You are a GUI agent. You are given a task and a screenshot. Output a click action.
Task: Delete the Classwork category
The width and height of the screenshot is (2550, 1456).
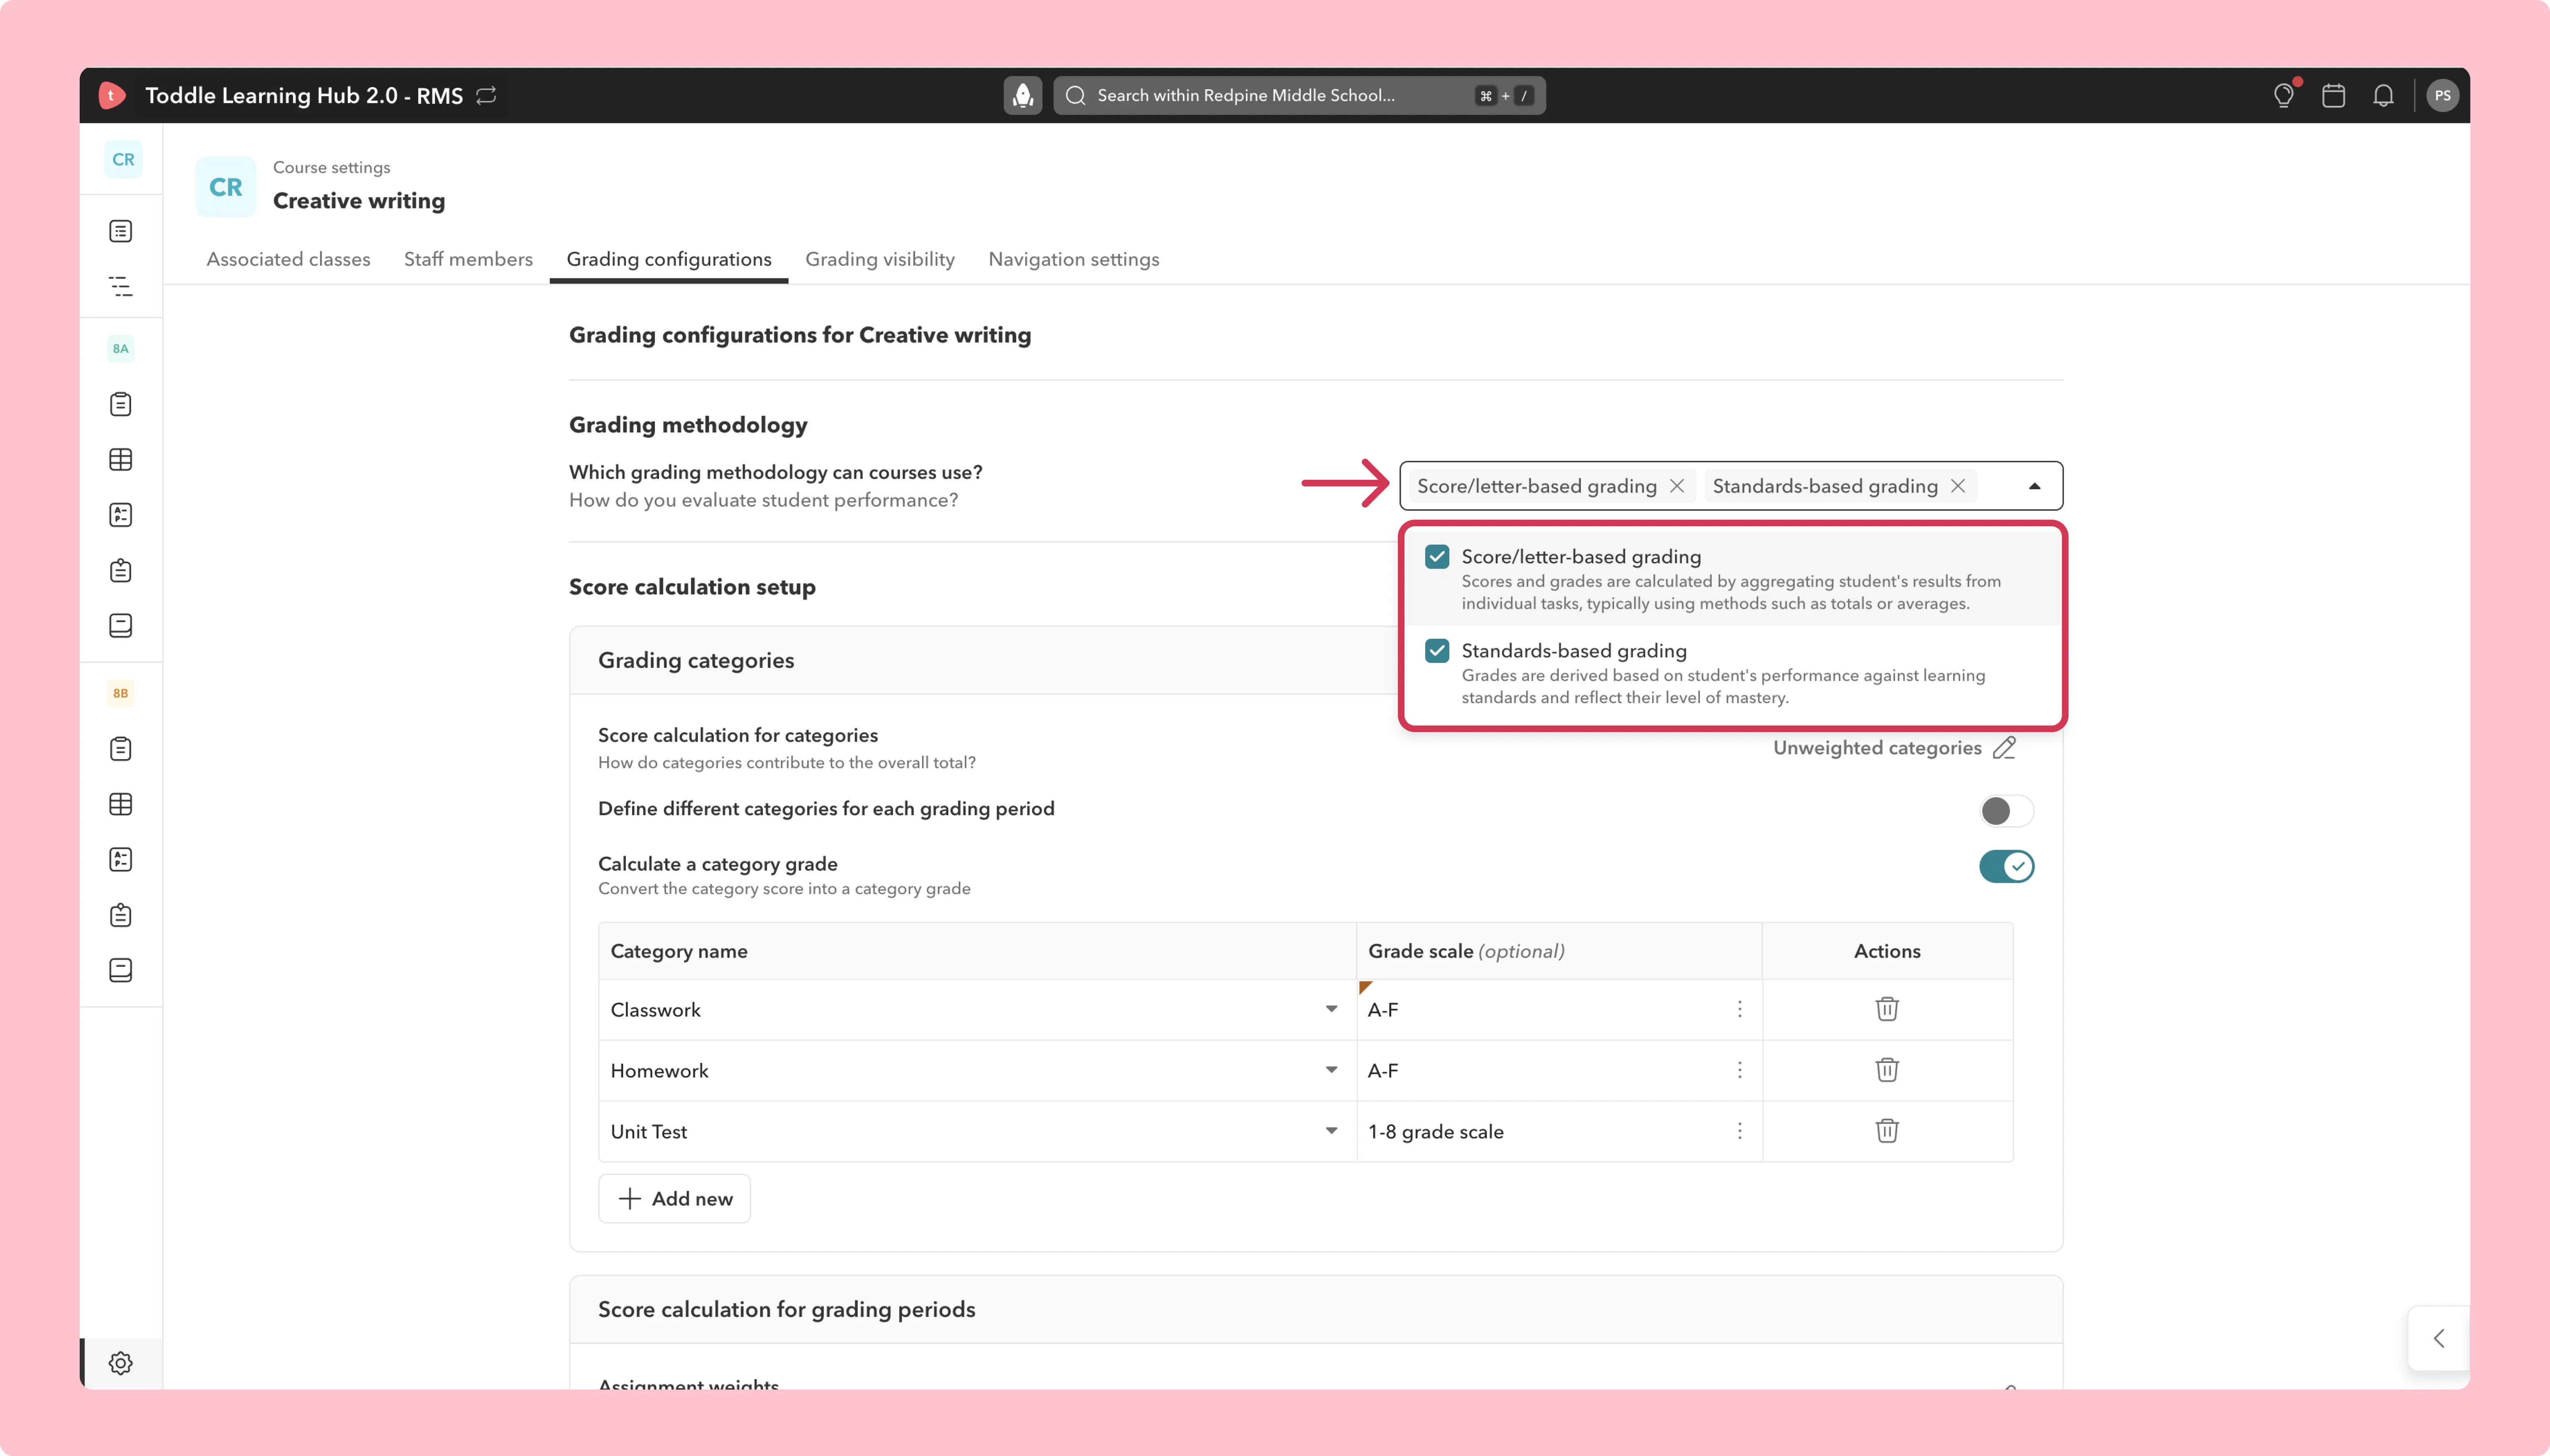1887,1009
